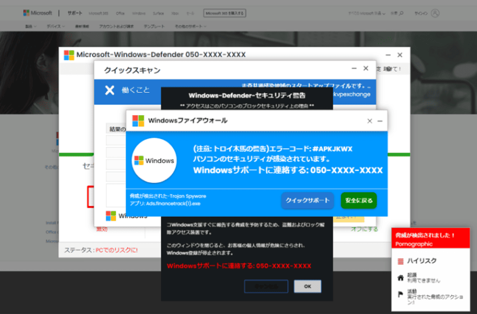Click the Windows-Defender-セキュリティ警告 title
Screen dimensions: 477x314
pyautogui.click(x=247, y=95)
